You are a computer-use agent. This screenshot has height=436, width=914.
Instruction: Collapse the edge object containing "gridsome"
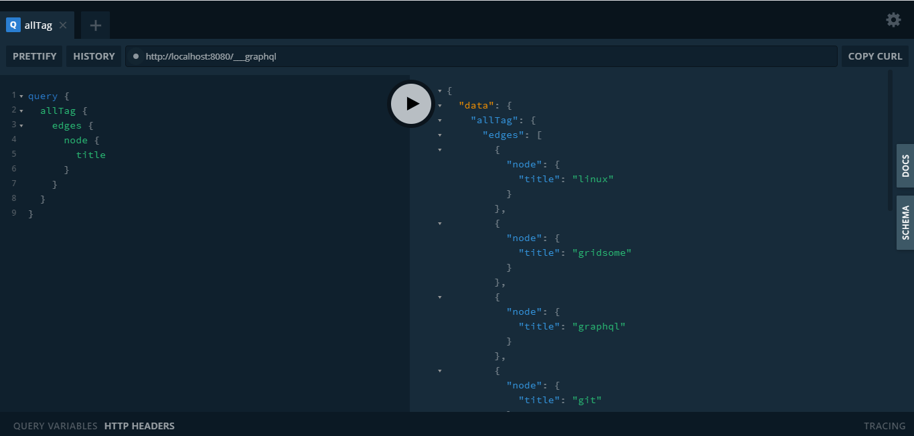tap(440, 224)
